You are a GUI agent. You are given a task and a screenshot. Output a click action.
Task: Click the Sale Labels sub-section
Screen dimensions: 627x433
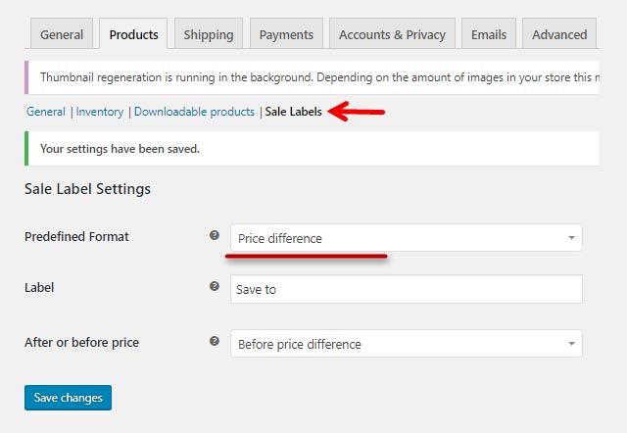click(294, 112)
